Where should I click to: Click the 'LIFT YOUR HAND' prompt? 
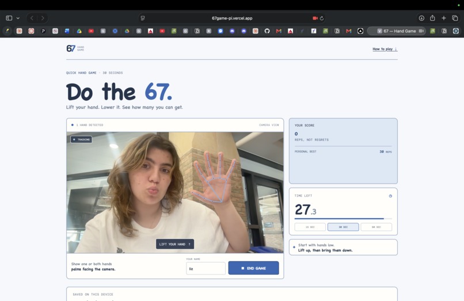click(175, 244)
